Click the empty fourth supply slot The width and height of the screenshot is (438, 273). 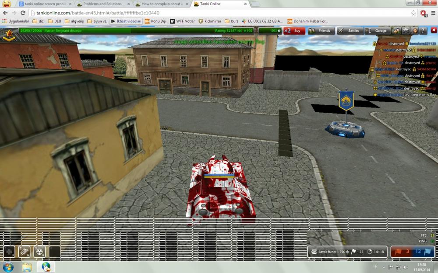[55, 252]
